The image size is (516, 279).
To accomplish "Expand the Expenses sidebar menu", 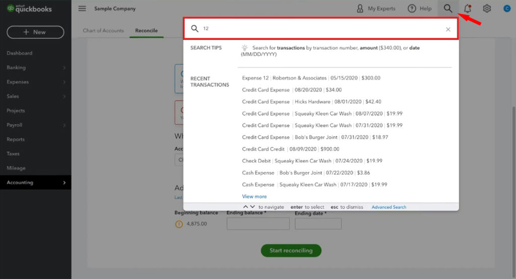I will (35, 82).
